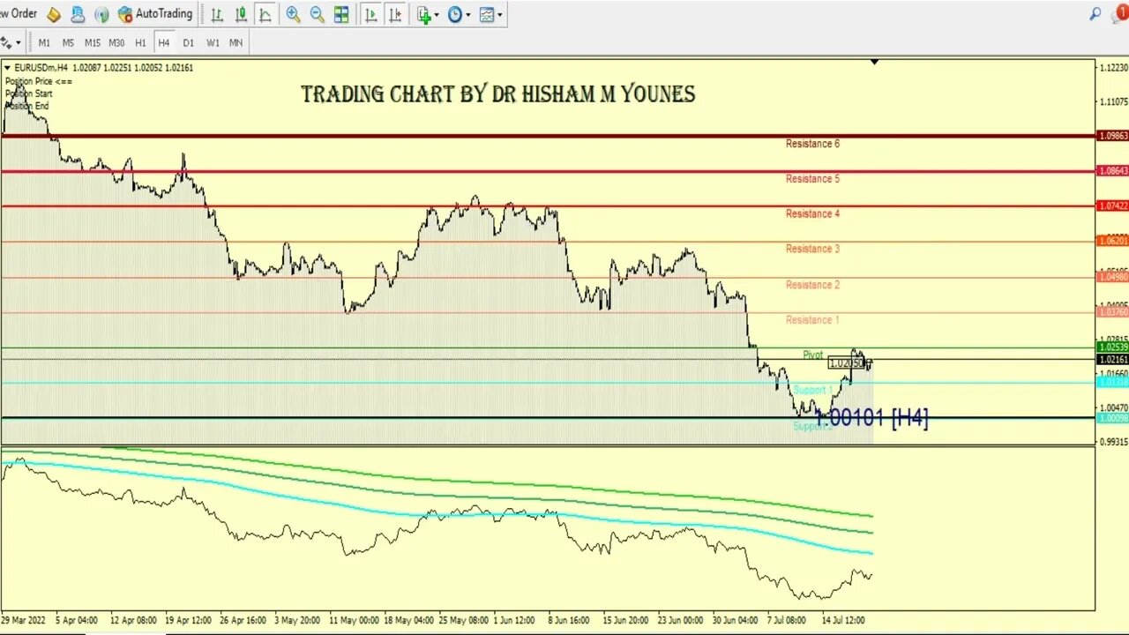Expand the line studies dropdown arrow
This screenshot has width=1129, height=635.
click(x=18, y=42)
